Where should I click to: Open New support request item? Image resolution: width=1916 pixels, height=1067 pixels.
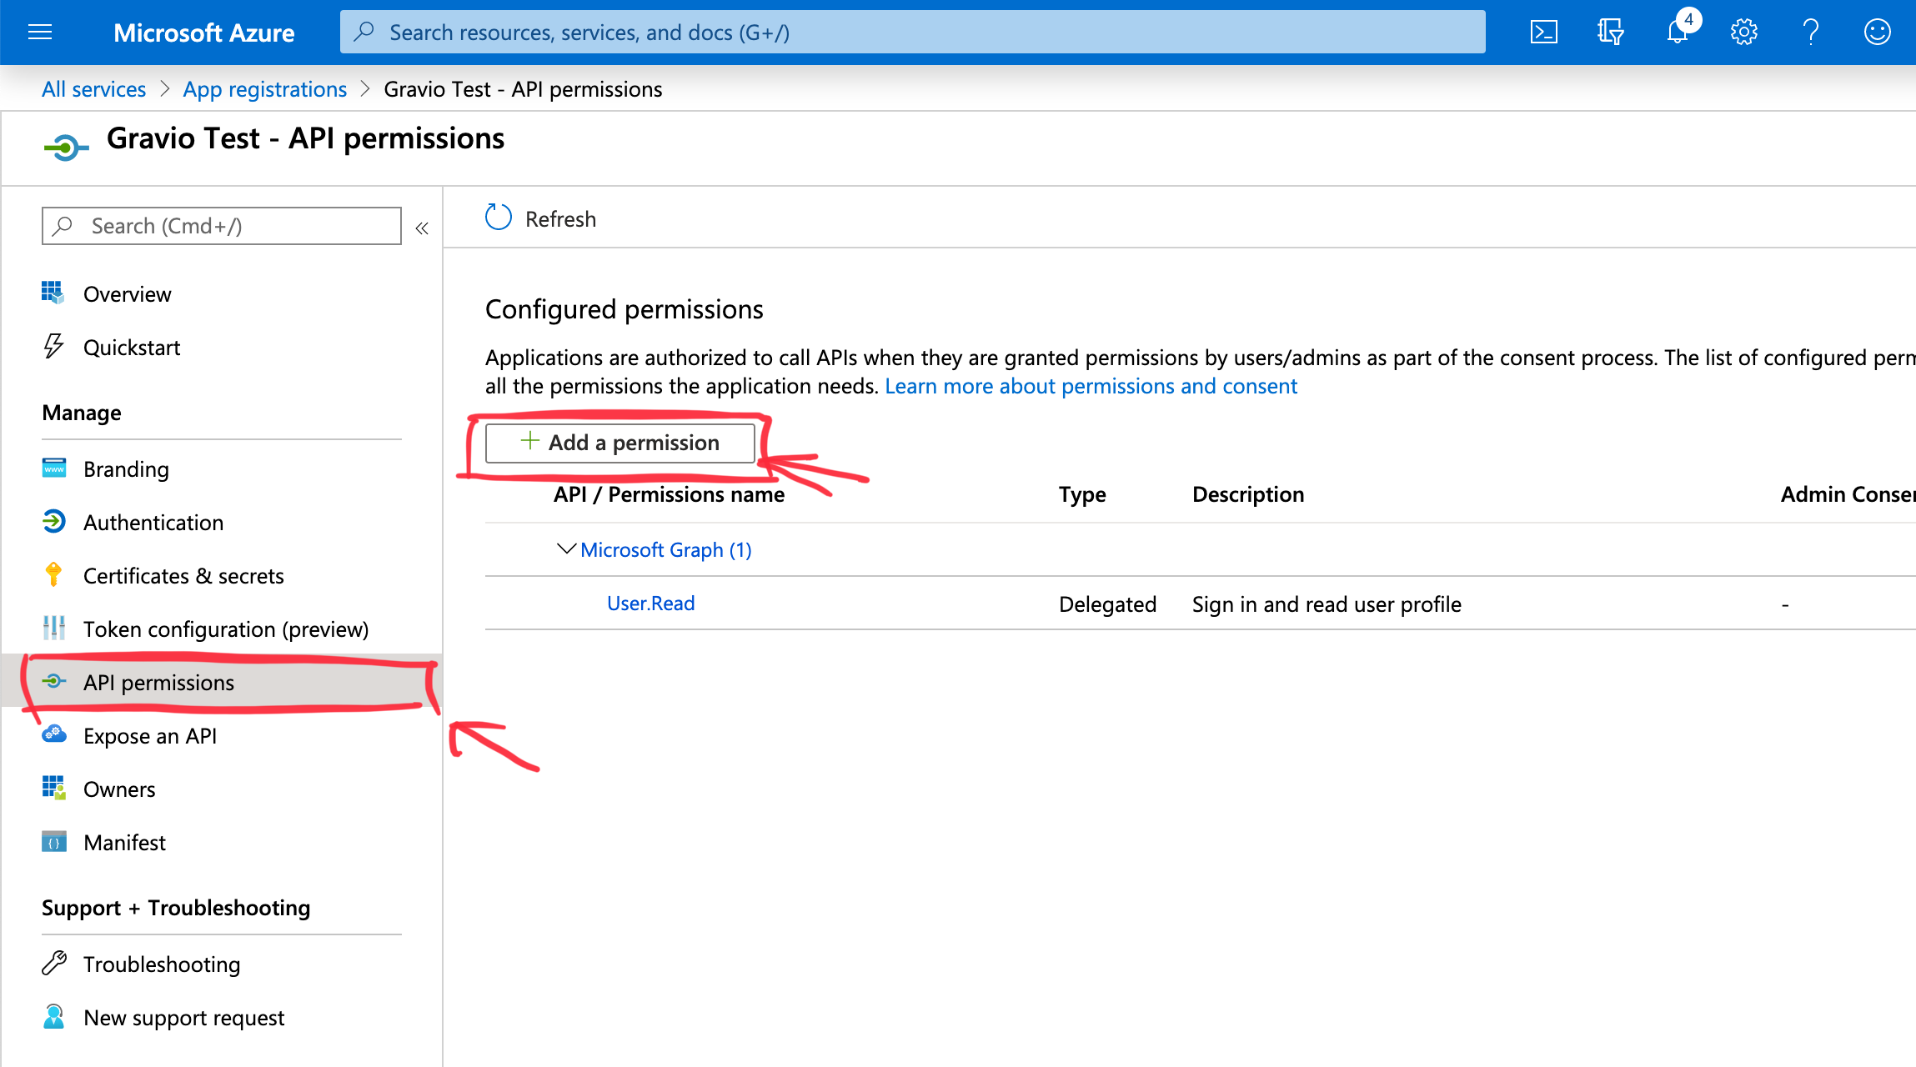pyautogui.click(x=183, y=1018)
